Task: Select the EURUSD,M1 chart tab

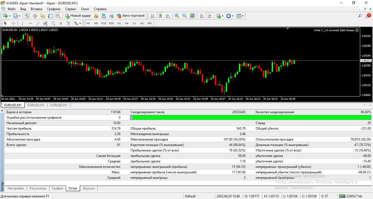Action: pyautogui.click(x=13, y=105)
